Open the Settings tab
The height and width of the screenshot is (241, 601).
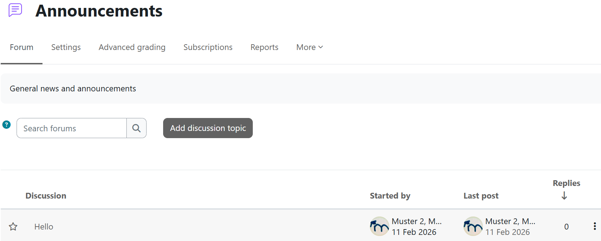[x=66, y=47]
